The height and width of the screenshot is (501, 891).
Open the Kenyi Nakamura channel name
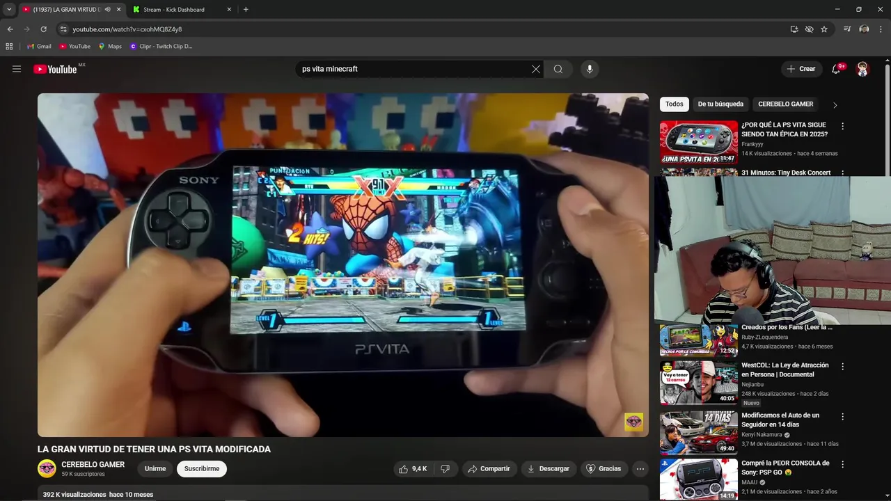click(x=762, y=434)
